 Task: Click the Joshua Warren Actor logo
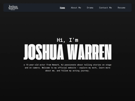click(13, 8)
